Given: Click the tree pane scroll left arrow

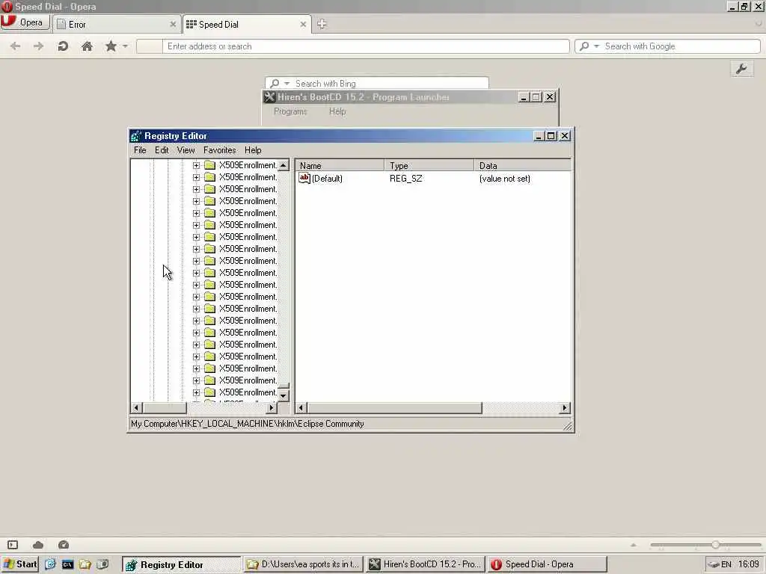Looking at the screenshot, I should point(136,407).
